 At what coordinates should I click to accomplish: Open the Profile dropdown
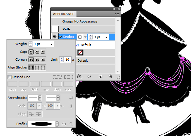pos(57,124)
